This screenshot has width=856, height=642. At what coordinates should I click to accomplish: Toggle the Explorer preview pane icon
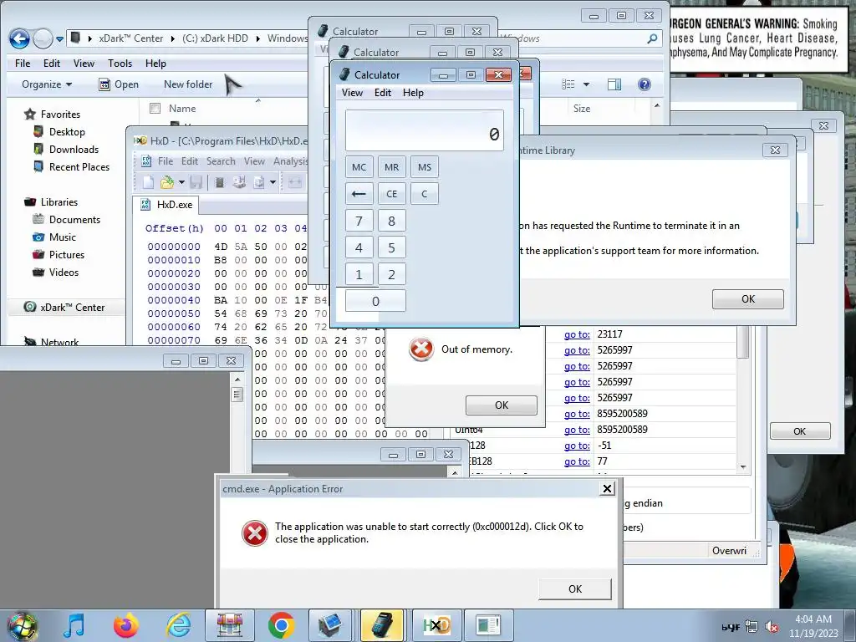614,84
